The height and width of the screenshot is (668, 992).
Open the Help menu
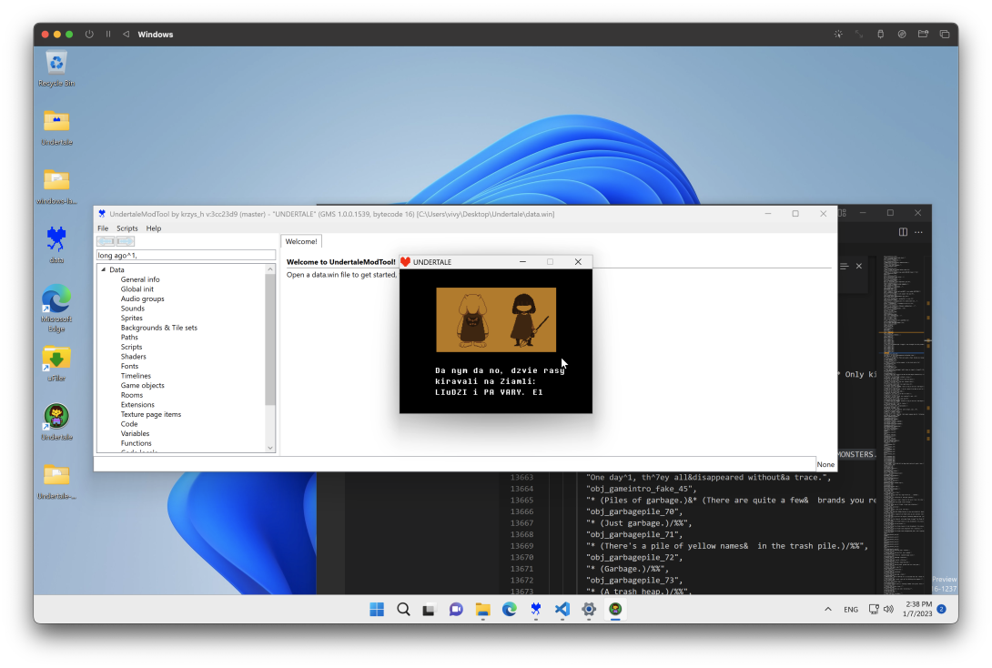pos(154,228)
